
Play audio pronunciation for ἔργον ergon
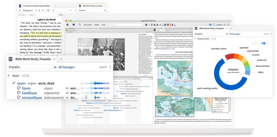click(x=67, y=88)
